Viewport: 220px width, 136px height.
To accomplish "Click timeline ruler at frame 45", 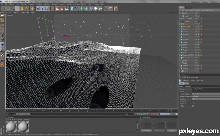I will (x=87, y=111).
